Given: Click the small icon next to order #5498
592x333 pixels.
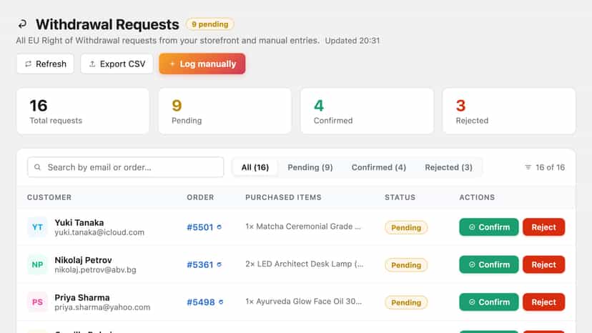Looking at the screenshot, I should [221, 302].
